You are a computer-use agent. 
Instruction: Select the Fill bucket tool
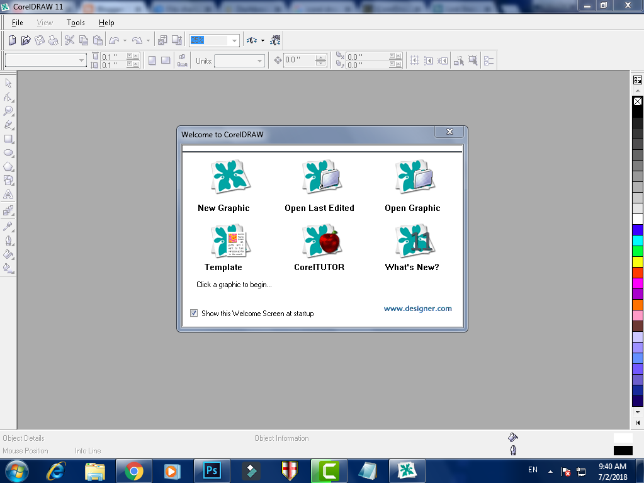[x=8, y=254]
